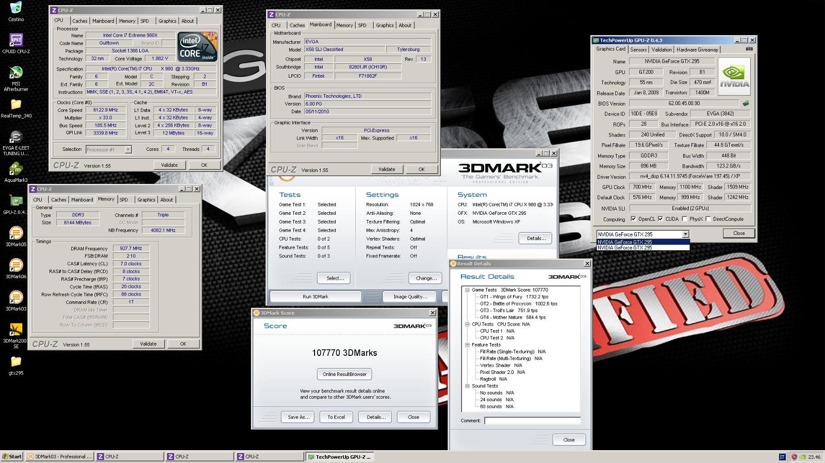This screenshot has width=825, height=463.
Task: Select second NVIDIA GeForce GTX 295 list entry
Action: pos(643,248)
